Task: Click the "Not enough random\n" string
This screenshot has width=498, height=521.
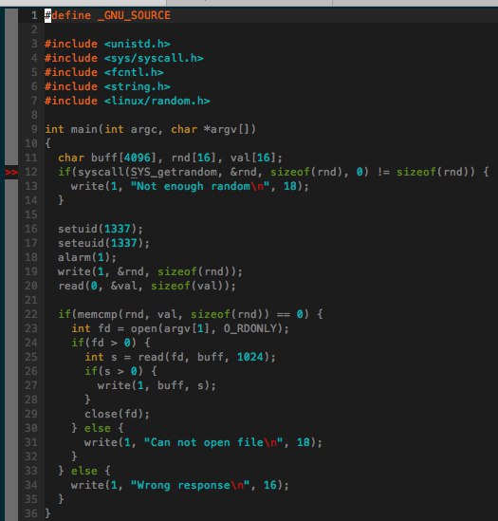Action: (199, 186)
